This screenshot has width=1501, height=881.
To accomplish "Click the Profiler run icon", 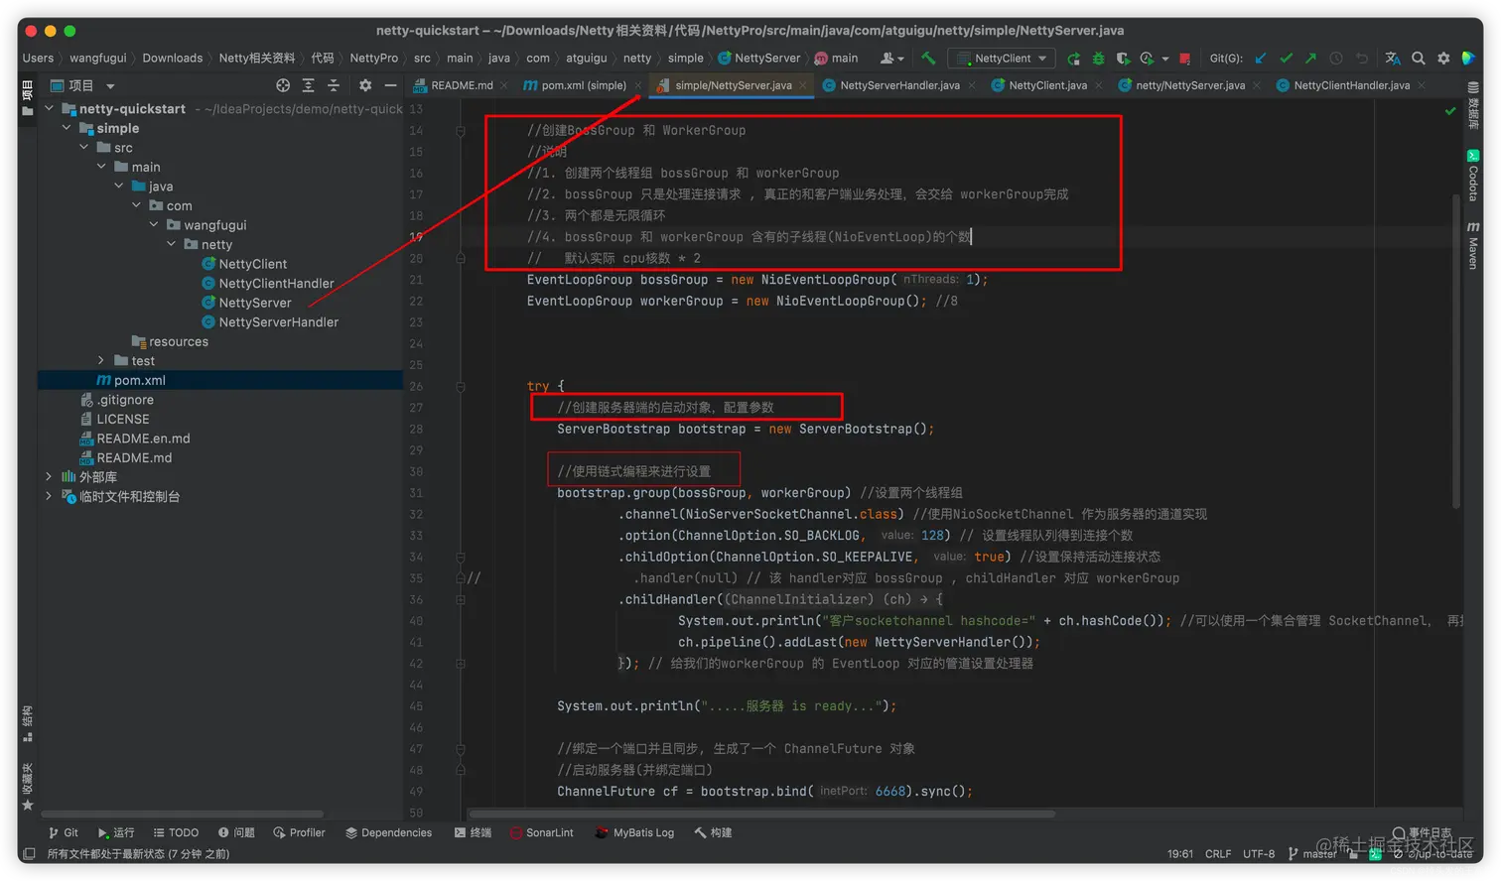I will point(1147,59).
